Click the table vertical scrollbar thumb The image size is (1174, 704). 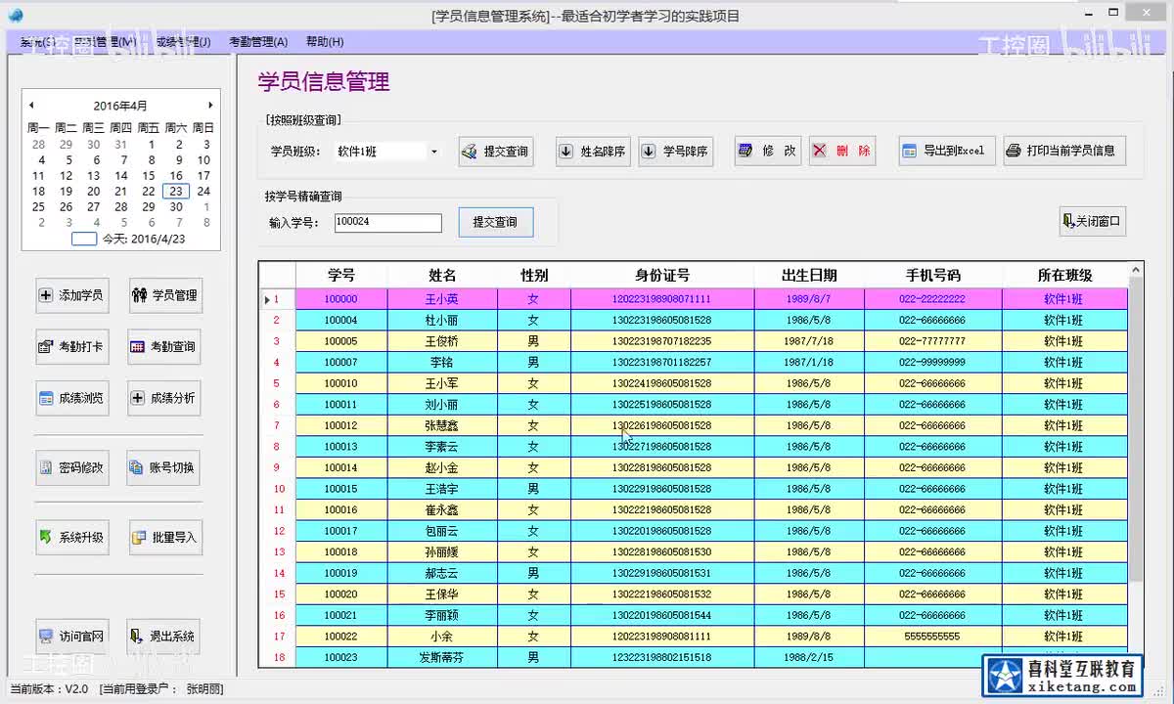pyautogui.click(x=1135, y=428)
